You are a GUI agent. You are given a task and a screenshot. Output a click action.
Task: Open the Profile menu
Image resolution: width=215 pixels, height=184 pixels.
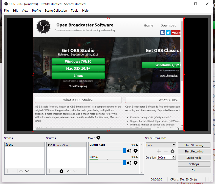36,11
